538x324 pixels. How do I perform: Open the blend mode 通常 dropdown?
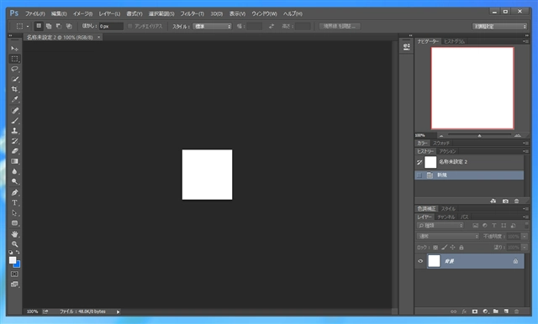(x=448, y=237)
